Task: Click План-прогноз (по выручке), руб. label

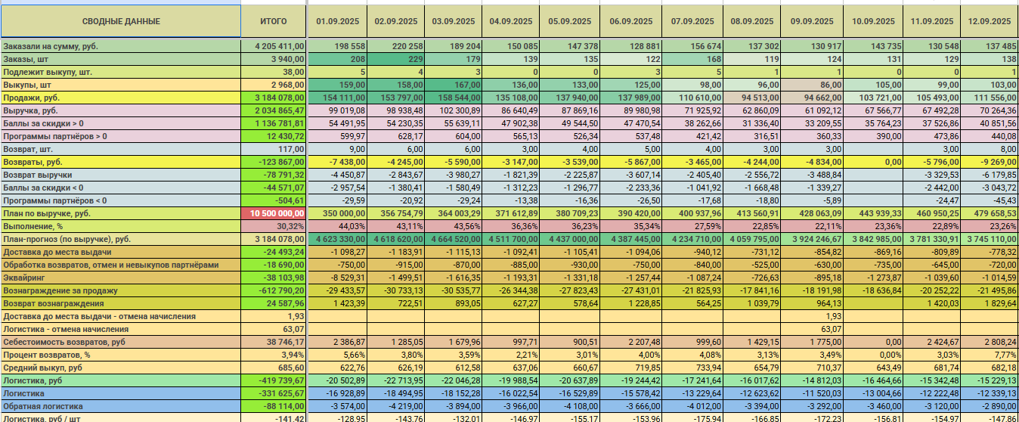Action: tap(121, 239)
